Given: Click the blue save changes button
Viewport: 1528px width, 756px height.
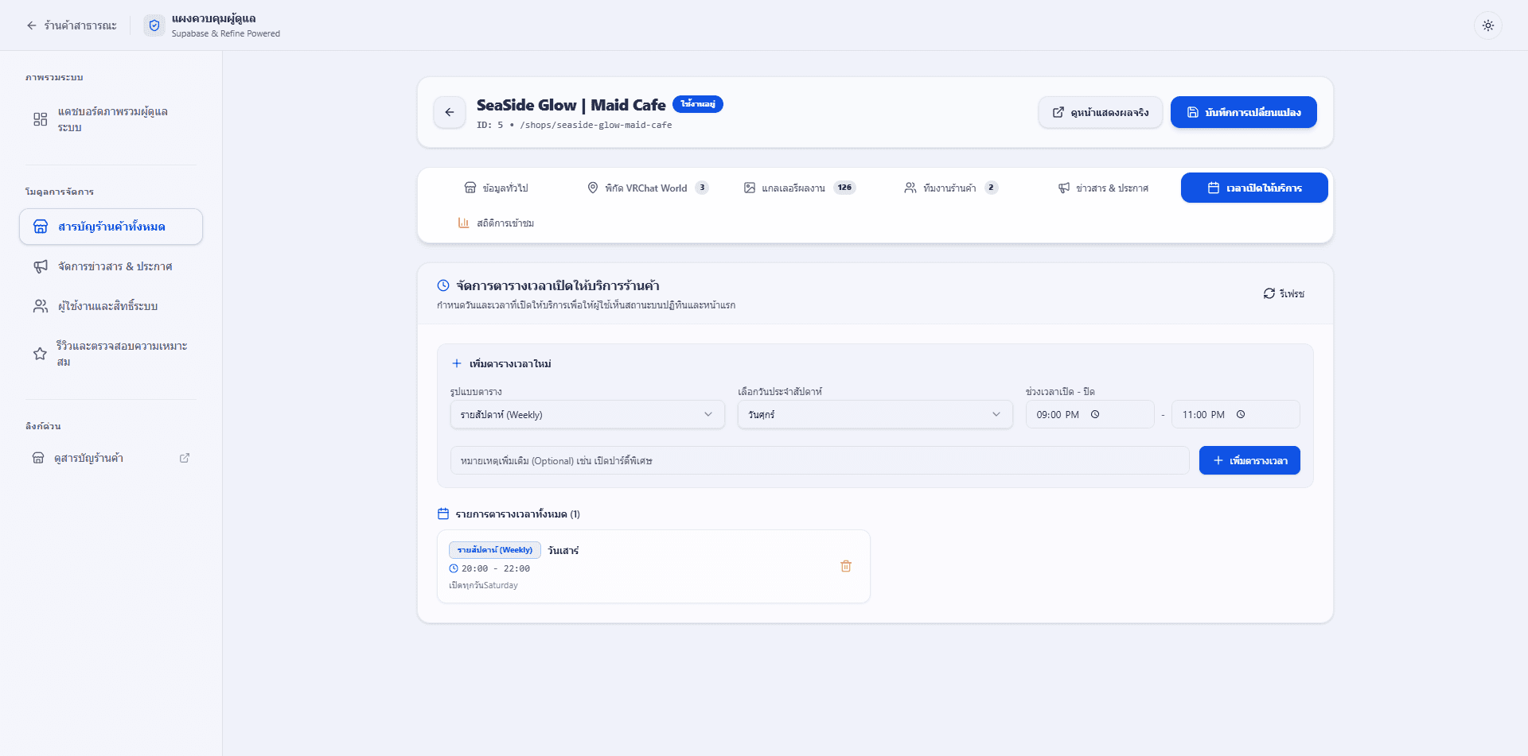Looking at the screenshot, I should coord(1243,112).
